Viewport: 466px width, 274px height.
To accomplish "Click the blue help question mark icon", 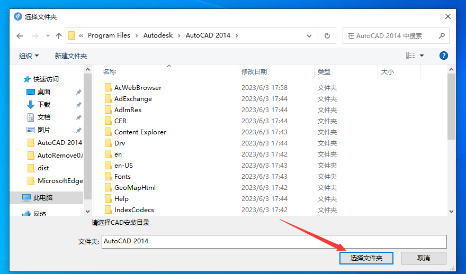I will [444, 56].
